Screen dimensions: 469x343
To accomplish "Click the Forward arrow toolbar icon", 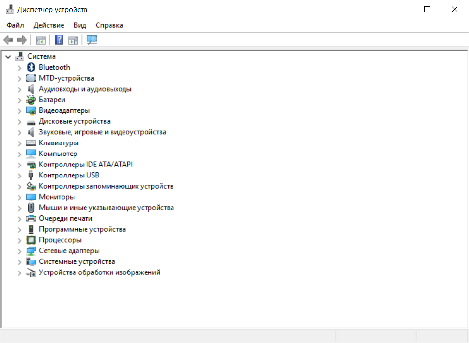I will click(x=22, y=40).
